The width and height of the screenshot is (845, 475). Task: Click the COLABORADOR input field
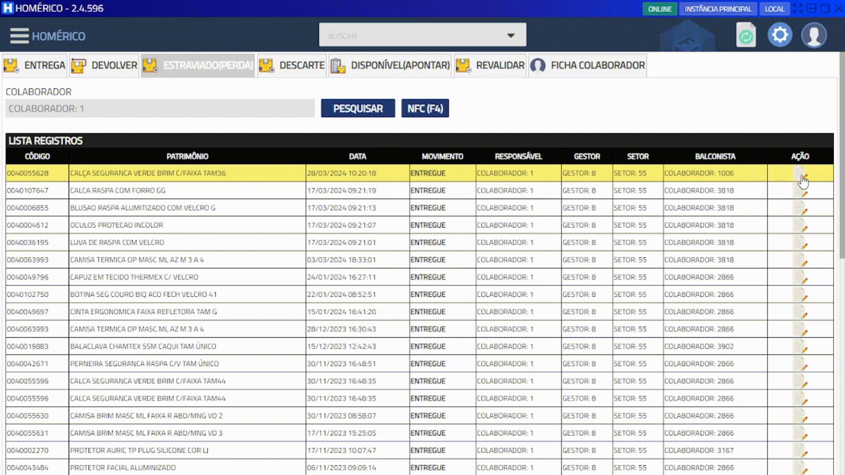(160, 109)
